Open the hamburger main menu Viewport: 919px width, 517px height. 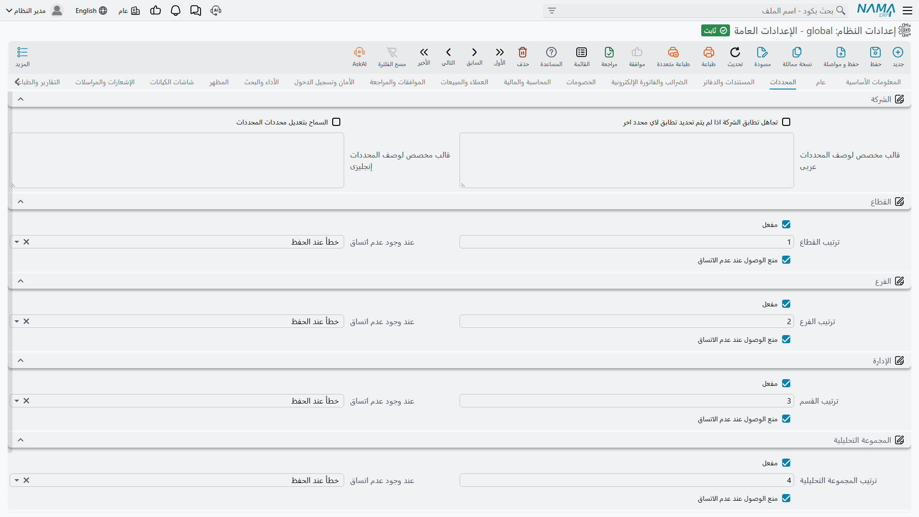point(908,11)
